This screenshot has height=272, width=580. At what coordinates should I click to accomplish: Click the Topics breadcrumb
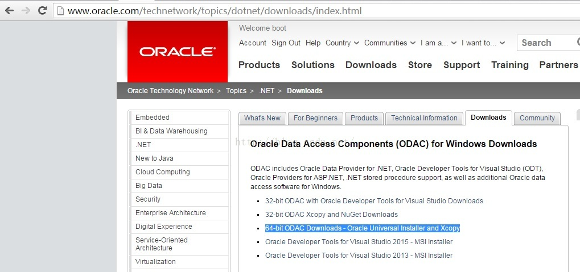(x=236, y=91)
